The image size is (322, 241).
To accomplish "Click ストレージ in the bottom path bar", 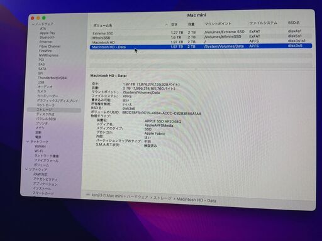I will pos(162,198).
